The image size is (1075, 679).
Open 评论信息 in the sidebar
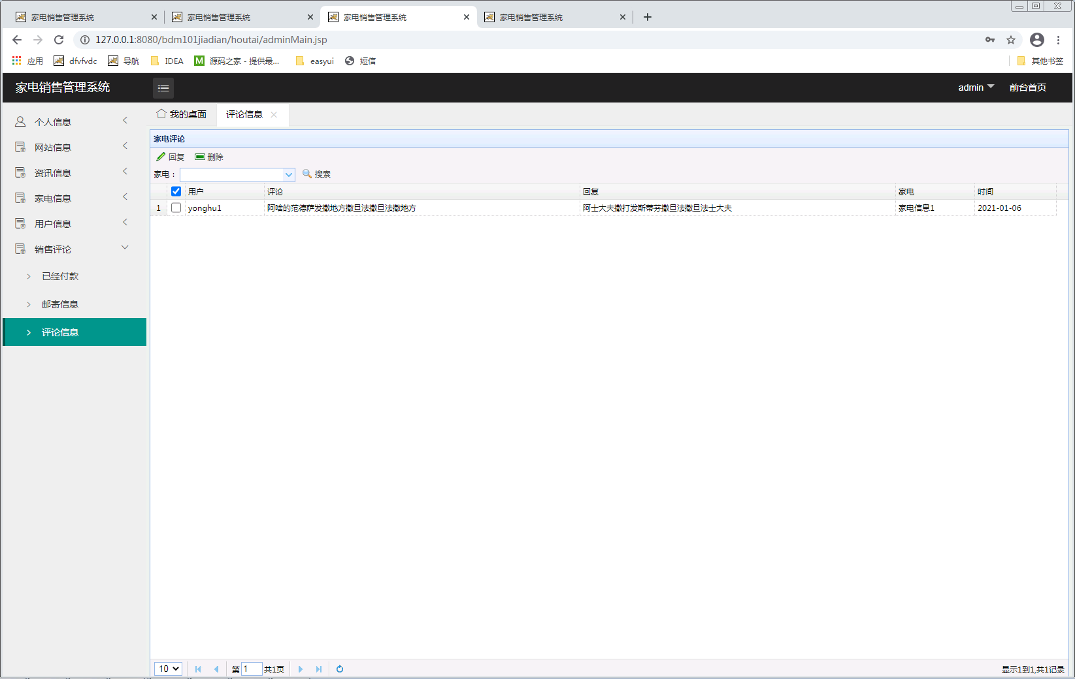[74, 332]
